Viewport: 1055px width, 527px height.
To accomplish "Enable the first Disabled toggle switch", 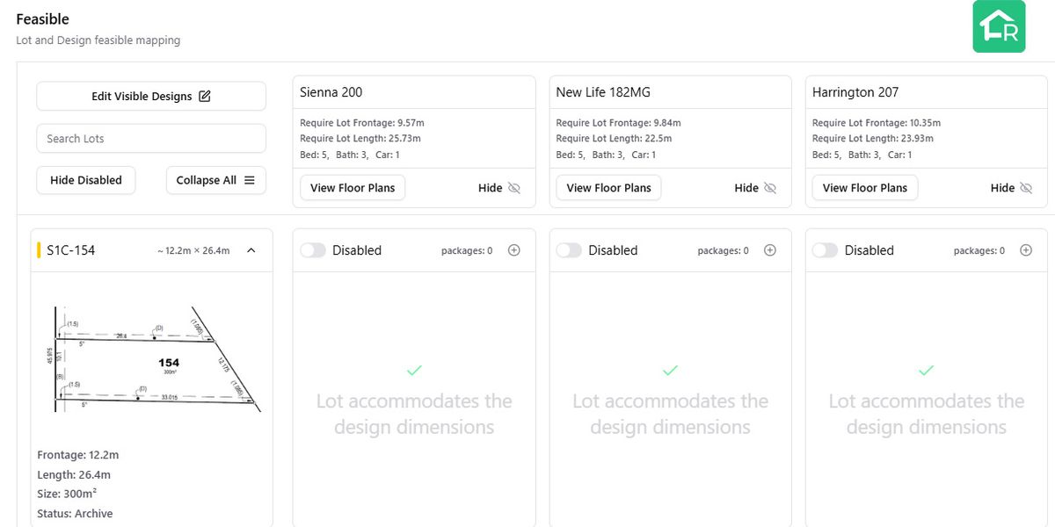I will point(313,249).
